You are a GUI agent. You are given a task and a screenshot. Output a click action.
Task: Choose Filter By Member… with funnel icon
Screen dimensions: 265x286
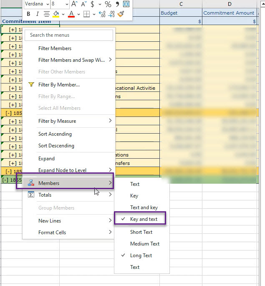[x=68, y=85]
